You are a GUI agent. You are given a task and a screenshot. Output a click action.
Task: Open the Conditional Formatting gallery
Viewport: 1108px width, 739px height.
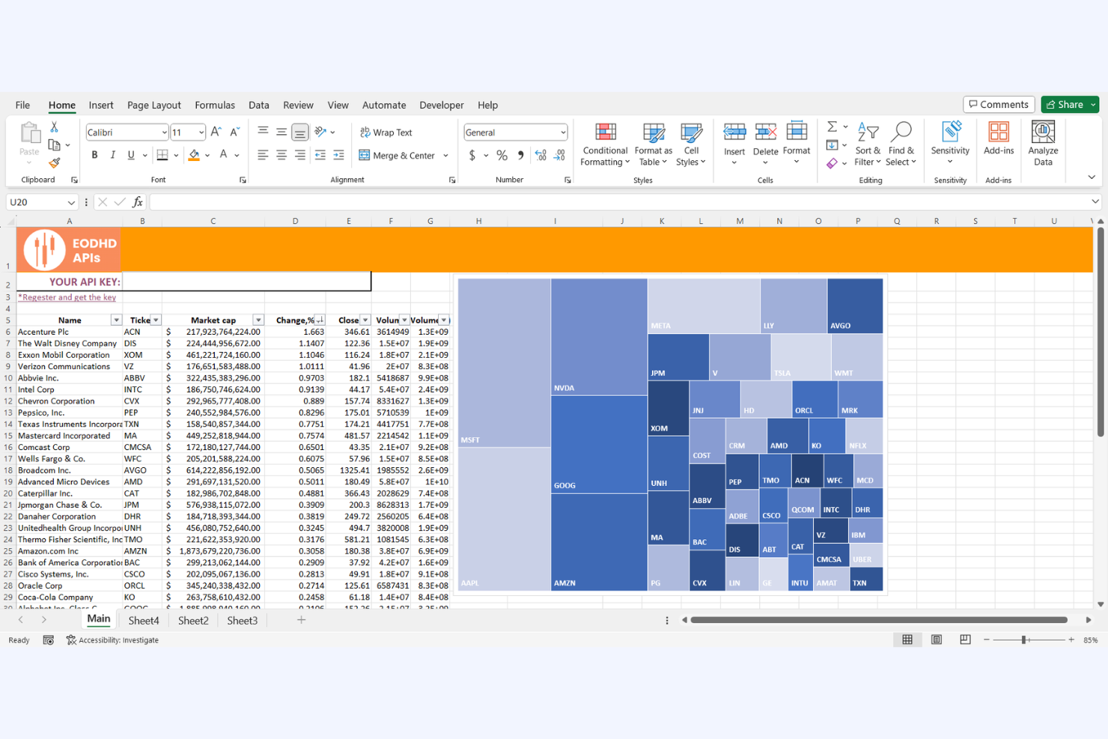point(604,144)
